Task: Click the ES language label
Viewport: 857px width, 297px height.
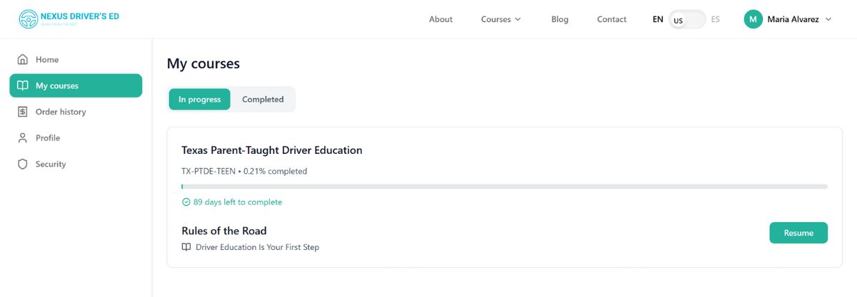Action: tap(716, 19)
